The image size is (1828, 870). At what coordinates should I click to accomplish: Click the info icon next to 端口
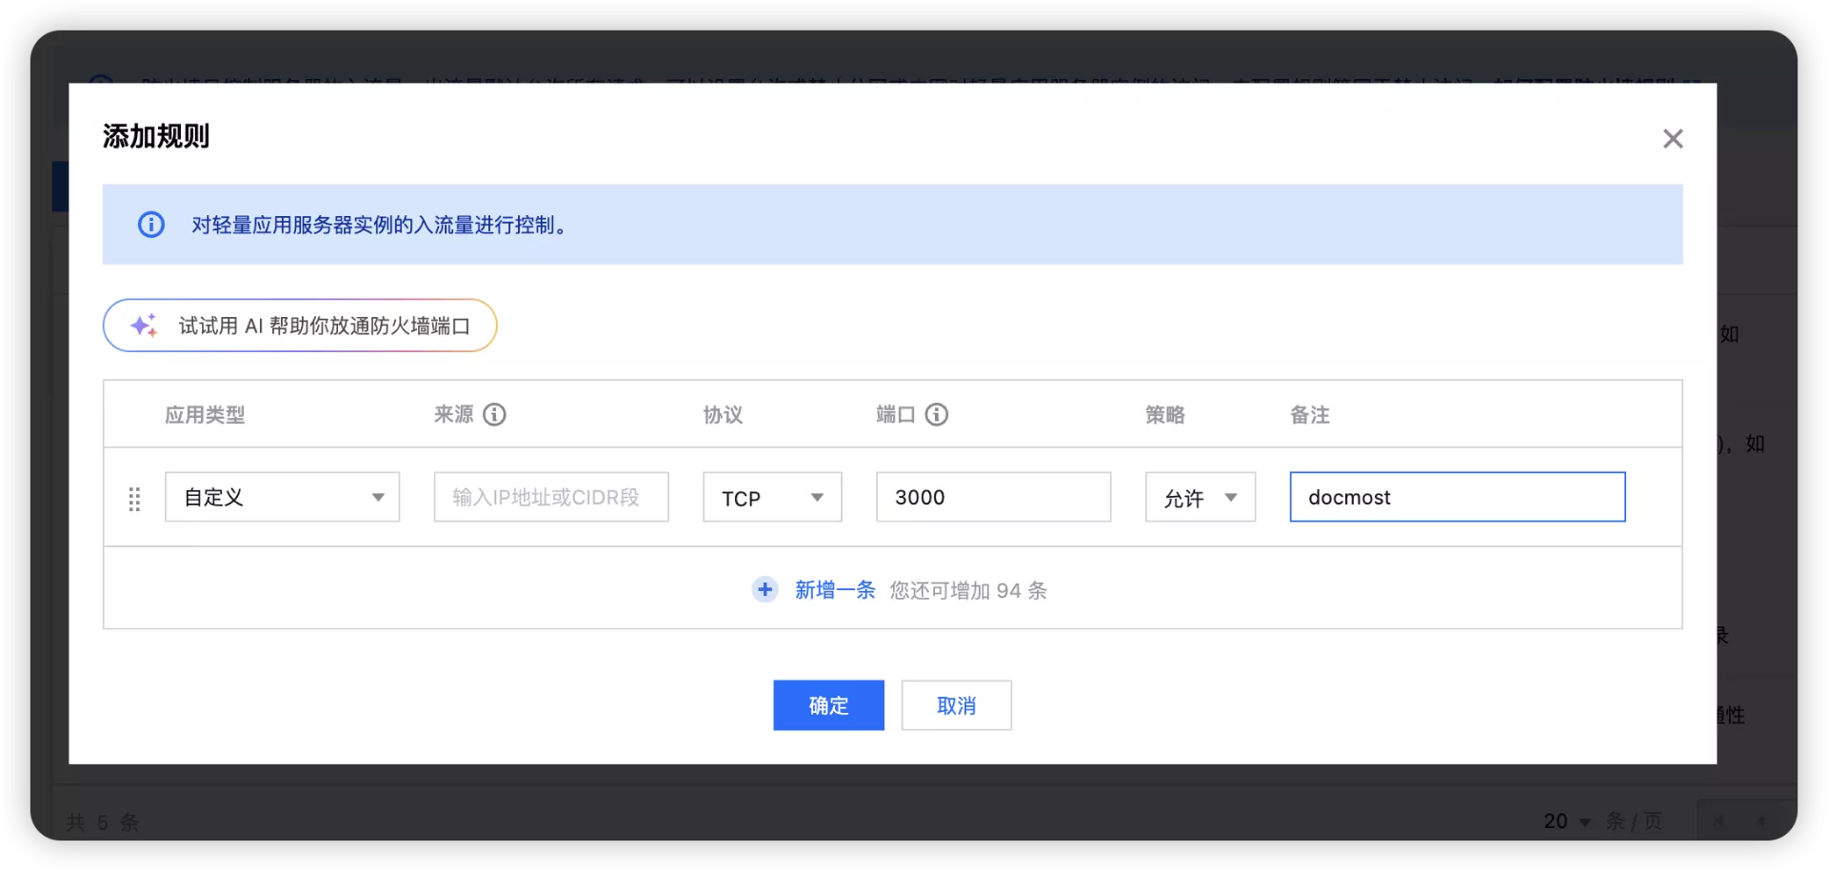[937, 414]
